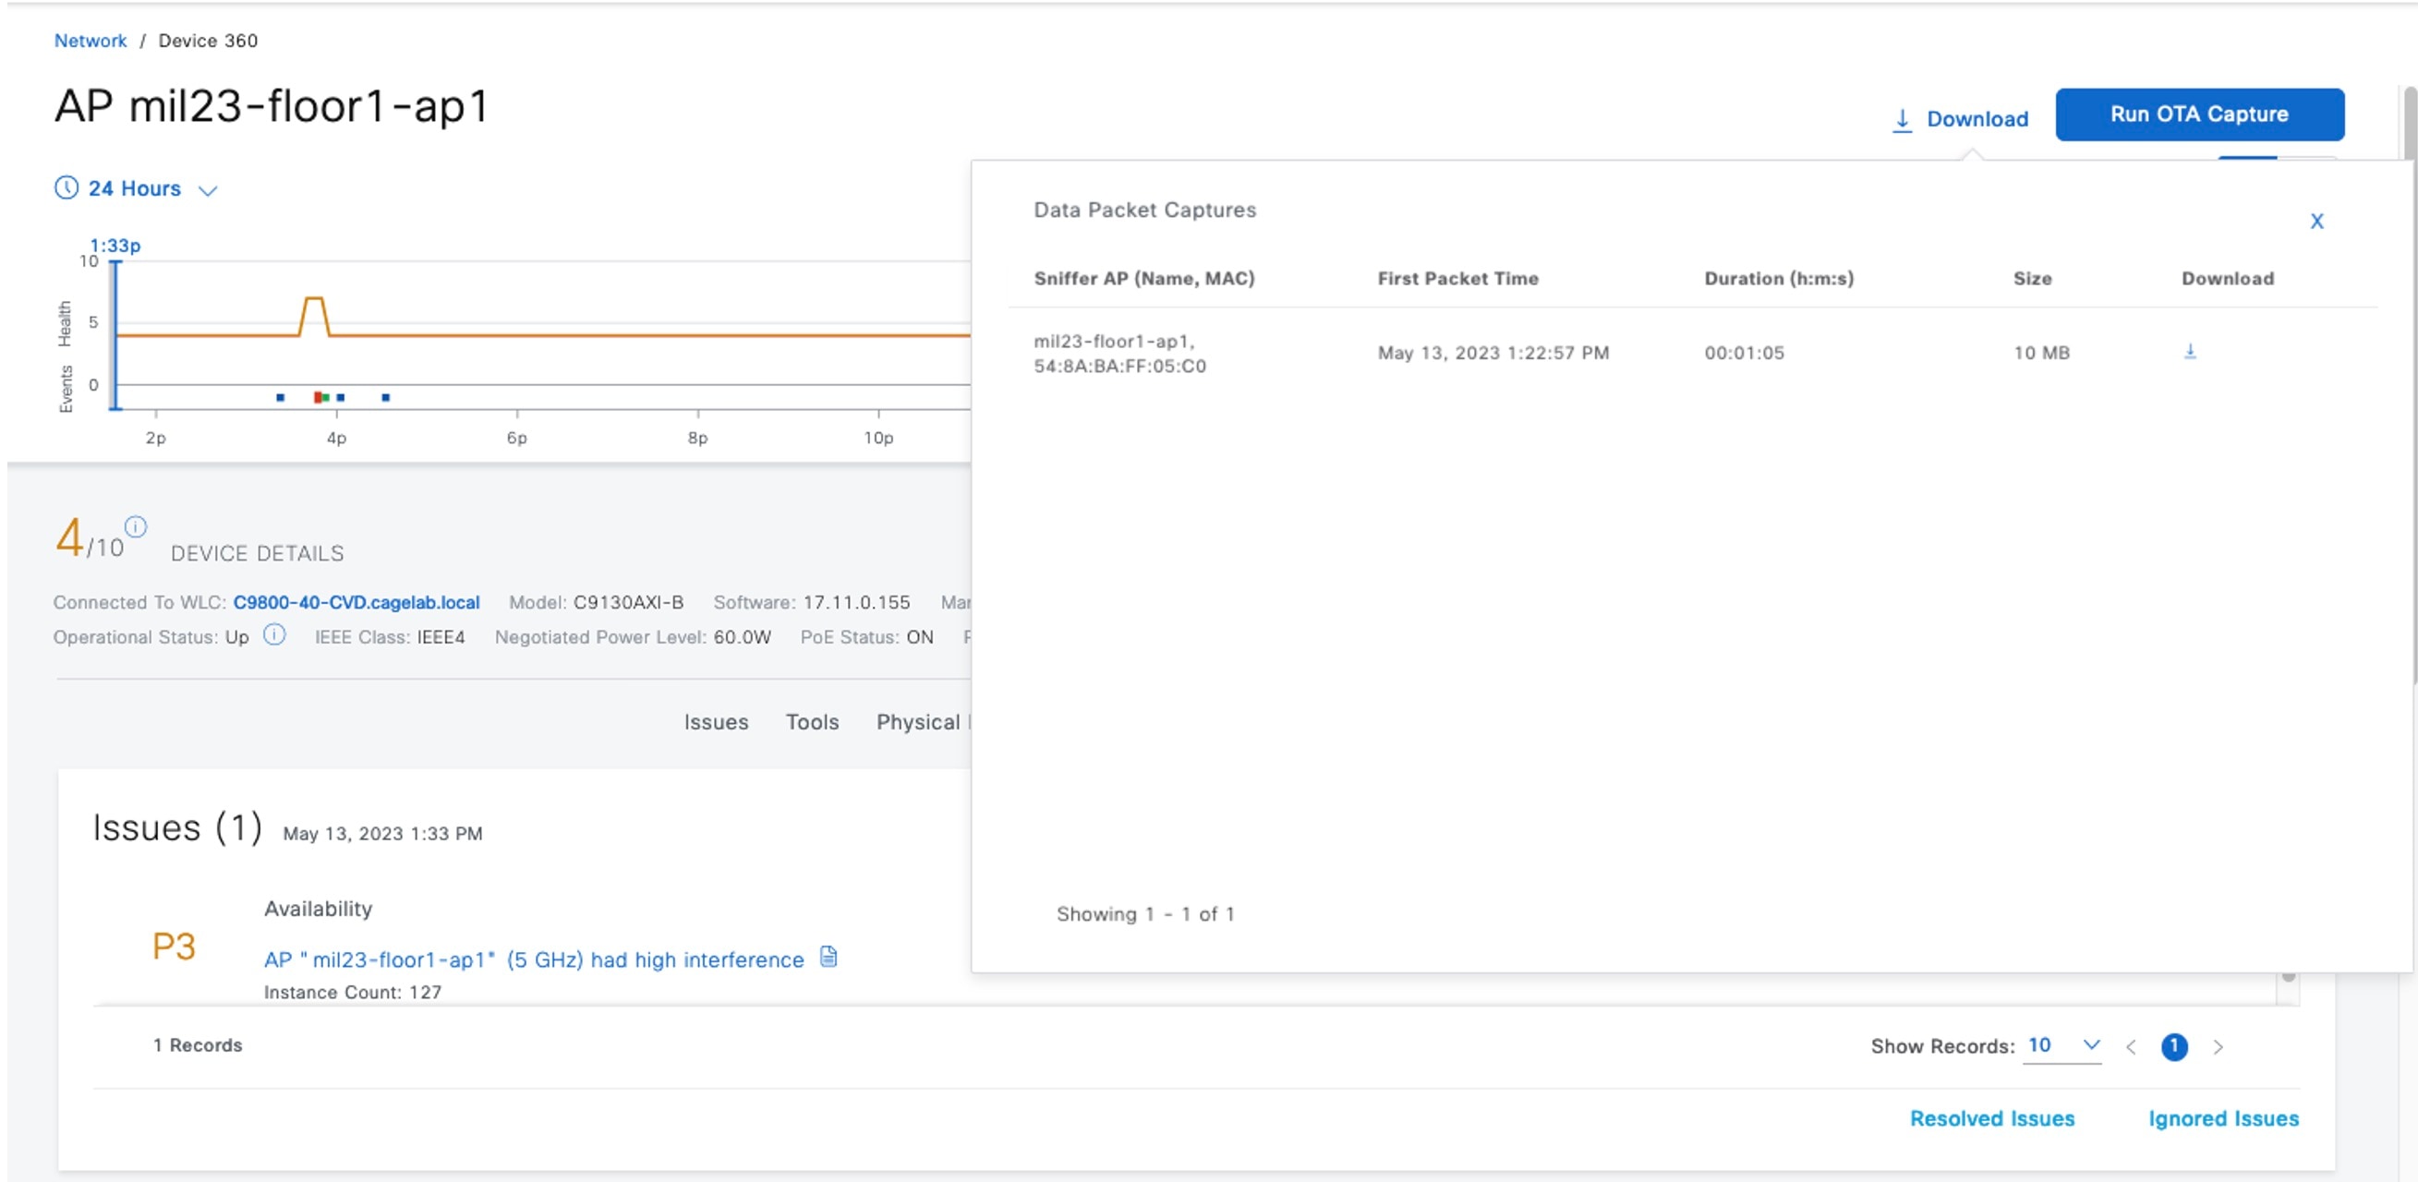Go to the next issues page arrow
This screenshot has width=2418, height=1182.
2219,1047
